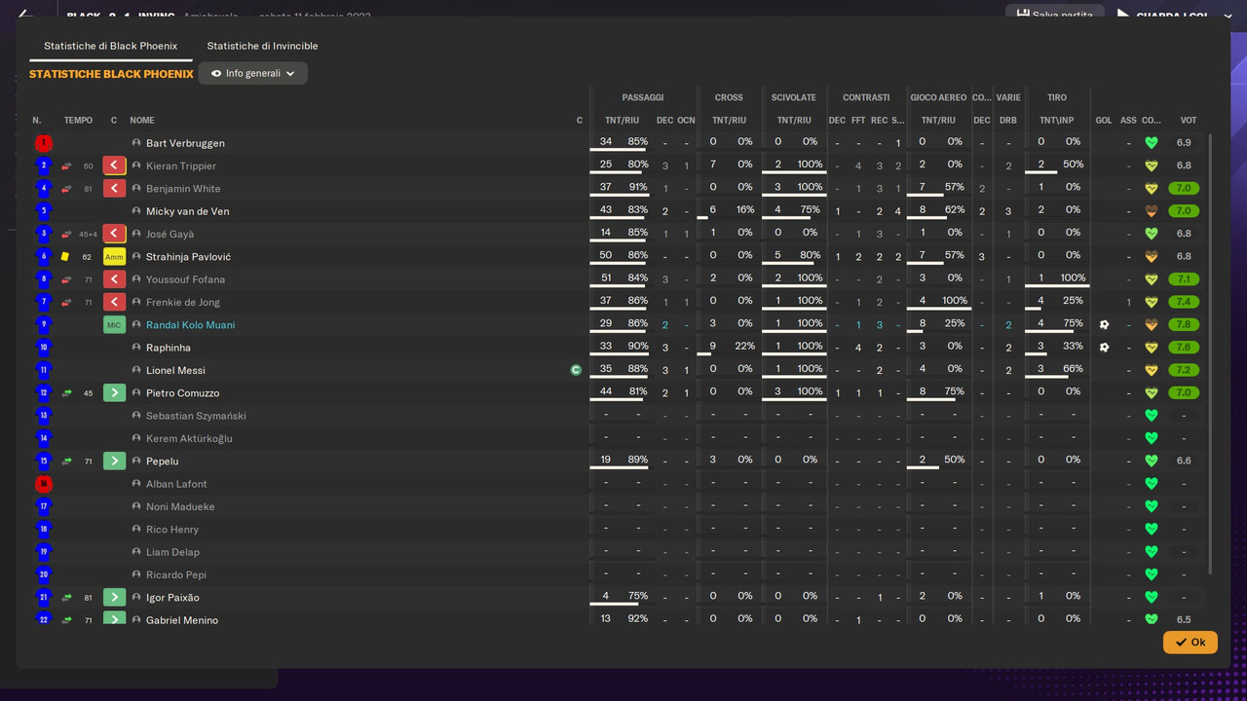Viewport: 1247px width, 701px height.
Task: Confirm with the Ok button
Action: point(1190,642)
